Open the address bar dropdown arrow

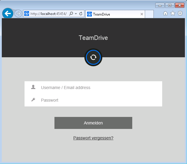pos(76,14)
